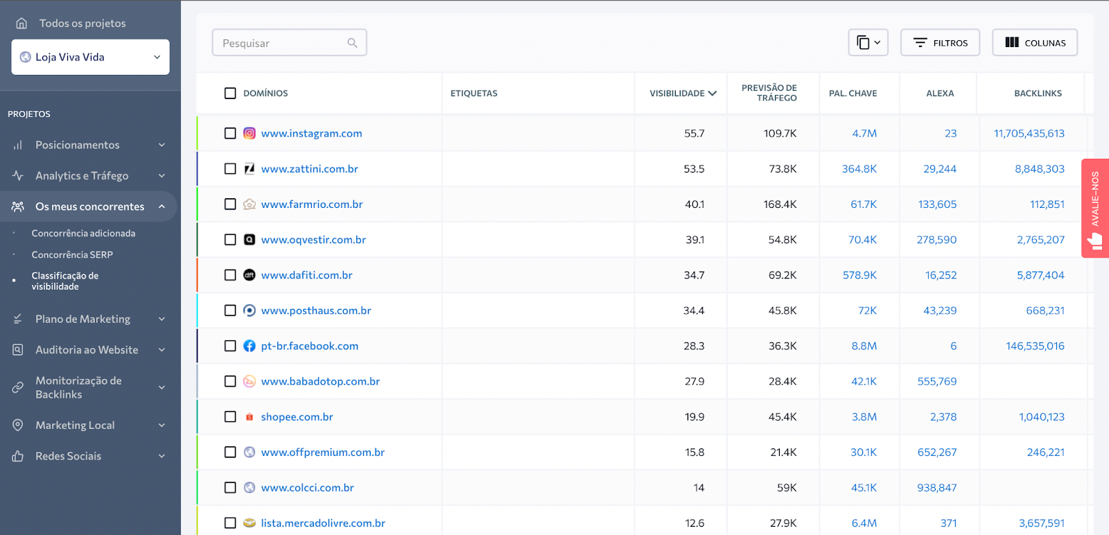The height and width of the screenshot is (535, 1109).
Task: Click the 4.7M keywords value for Instagram
Action: click(864, 133)
